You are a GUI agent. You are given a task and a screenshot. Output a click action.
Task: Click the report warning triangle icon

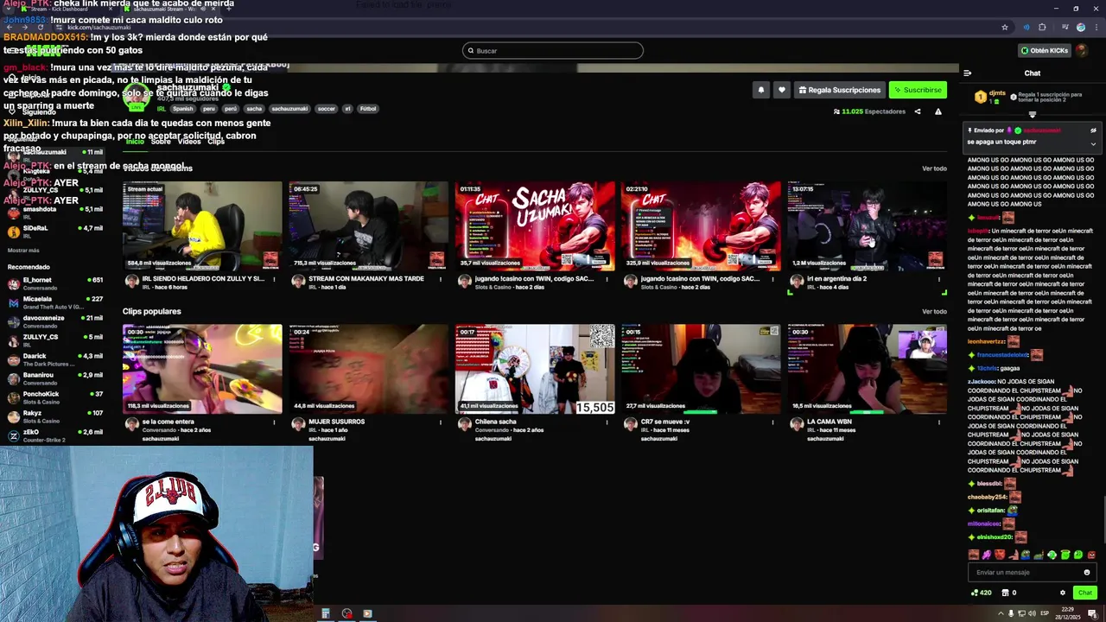(938, 111)
